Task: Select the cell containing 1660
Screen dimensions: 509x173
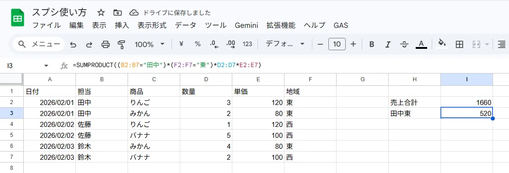Action: pos(466,102)
